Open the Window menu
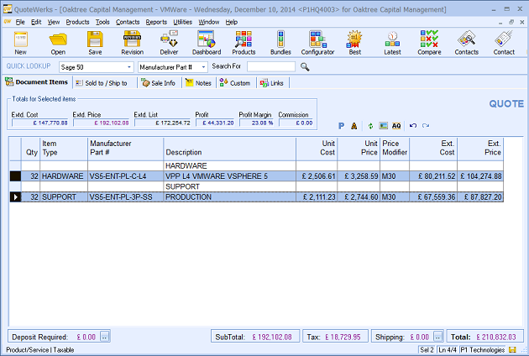Image resolution: width=529 pixels, height=356 pixels. [x=208, y=22]
